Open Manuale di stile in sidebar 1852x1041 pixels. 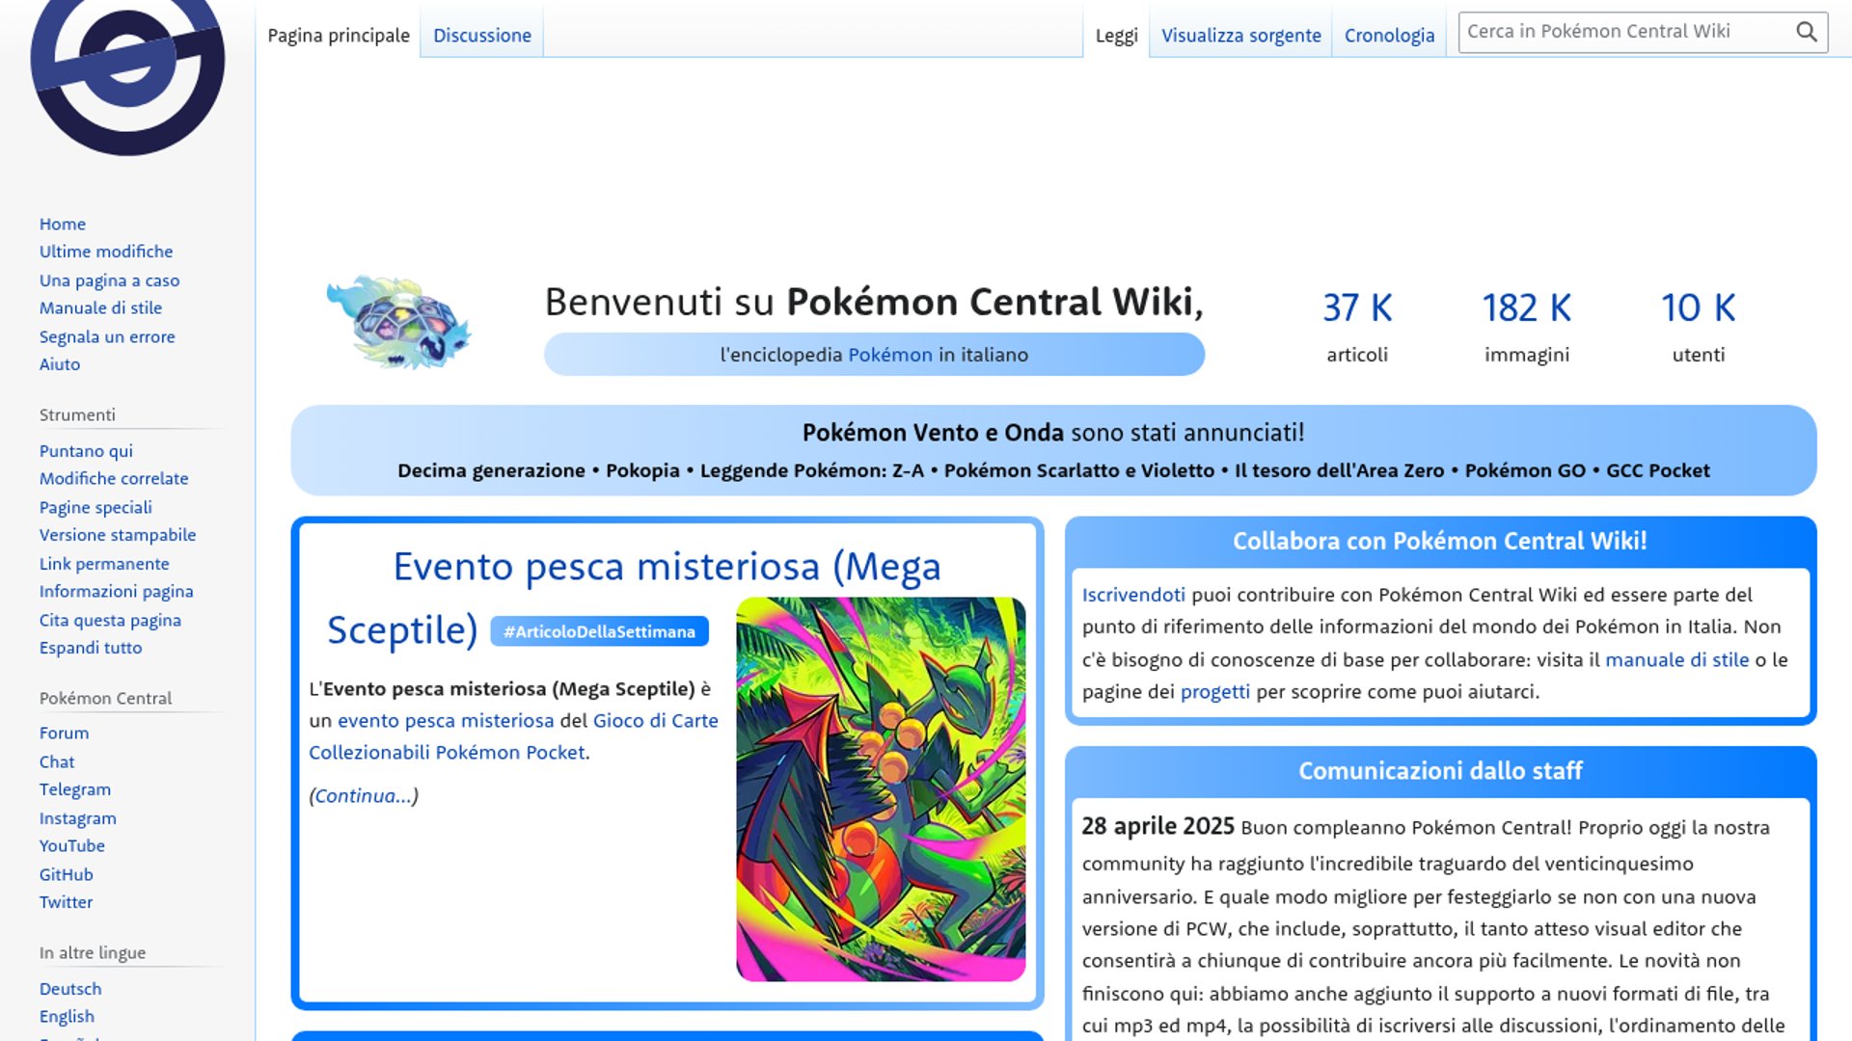click(100, 308)
